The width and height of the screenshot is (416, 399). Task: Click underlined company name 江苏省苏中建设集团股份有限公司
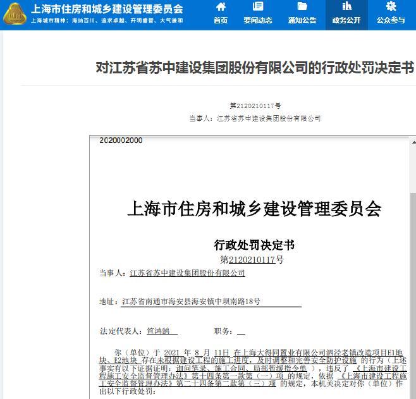point(187,273)
